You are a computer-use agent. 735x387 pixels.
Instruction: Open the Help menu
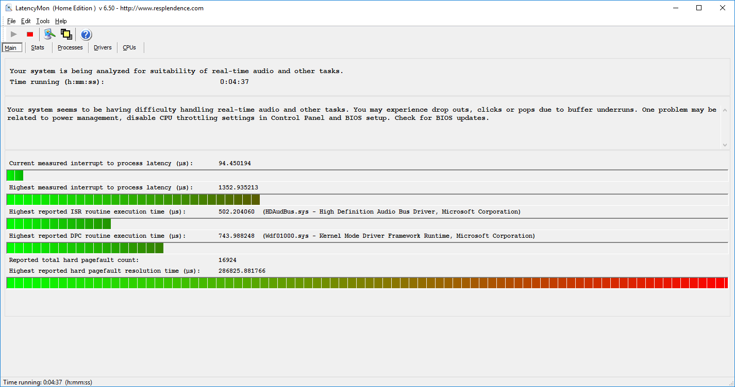pyautogui.click(x=61, y=21)
